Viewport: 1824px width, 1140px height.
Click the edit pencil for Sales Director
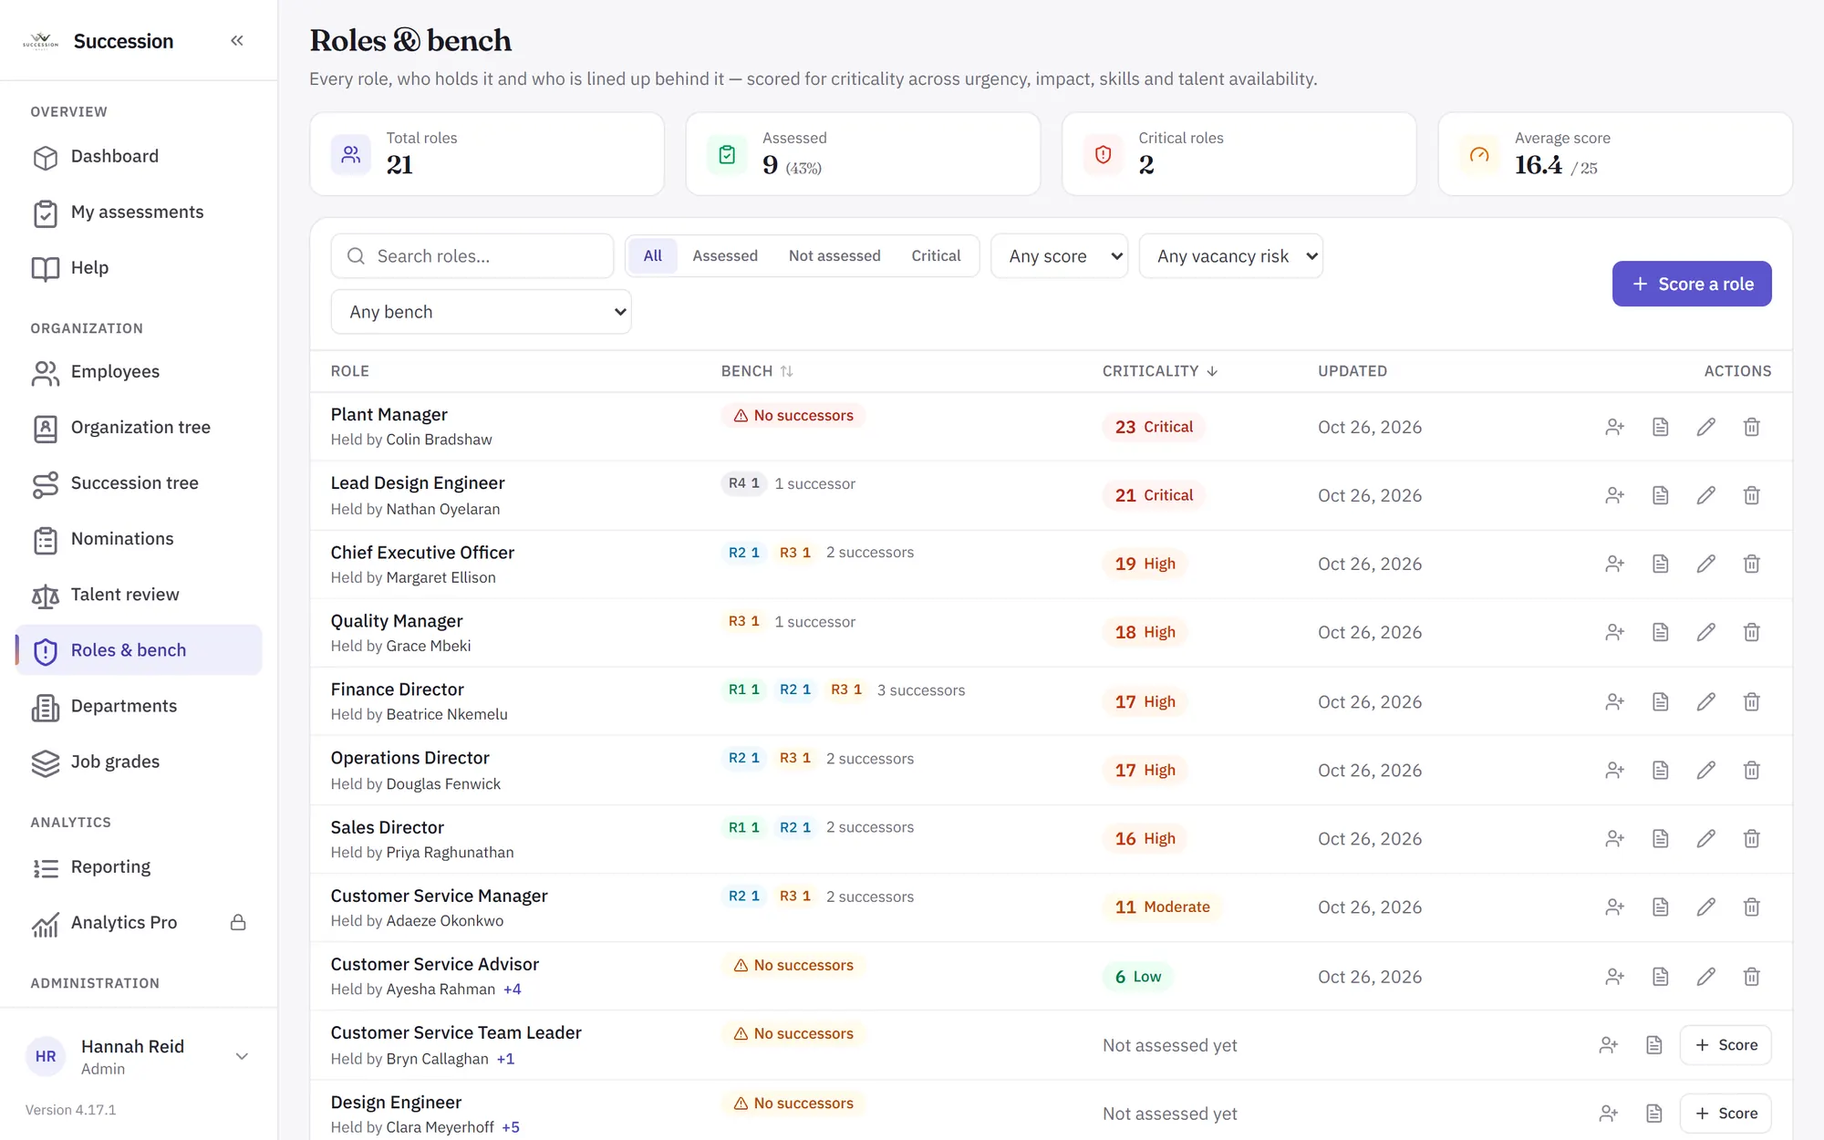tap(1706, 838)
